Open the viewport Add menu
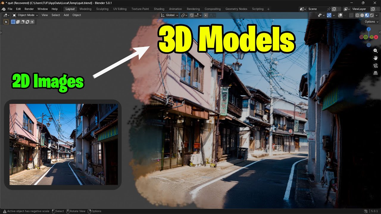The width and height of the screenshot is (381, 214). point(66,15)
